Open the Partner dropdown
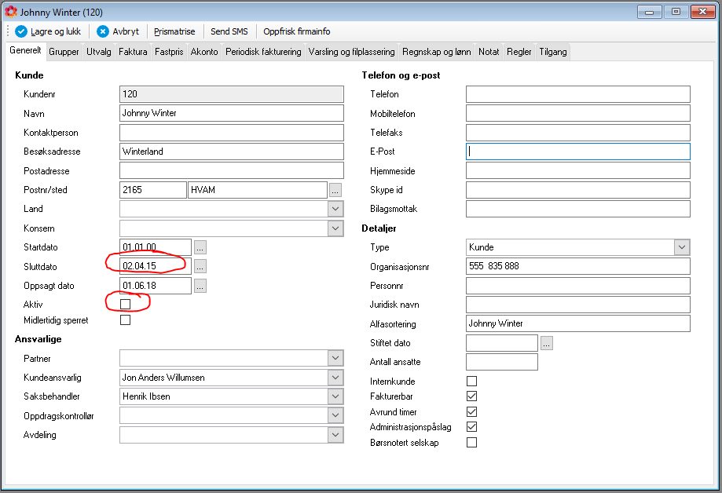Screen dimensions: 722x493 click(x=335, y=358)
